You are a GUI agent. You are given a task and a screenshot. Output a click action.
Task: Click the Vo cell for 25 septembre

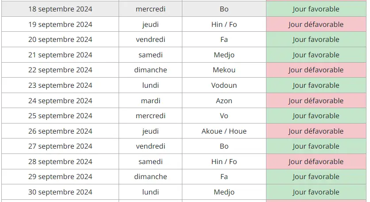pos(224,116)
